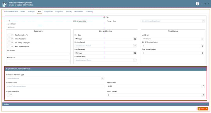Open the Mobile/Web tab

coord(79,12)
